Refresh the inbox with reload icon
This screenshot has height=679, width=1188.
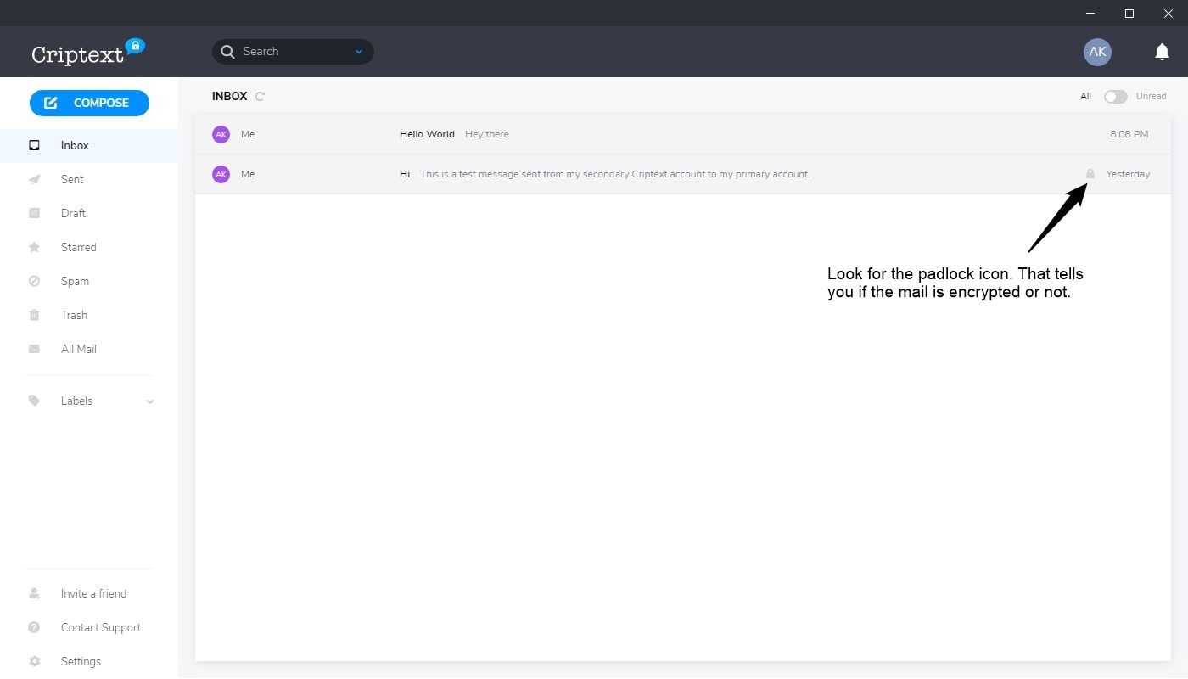point(260,97)
